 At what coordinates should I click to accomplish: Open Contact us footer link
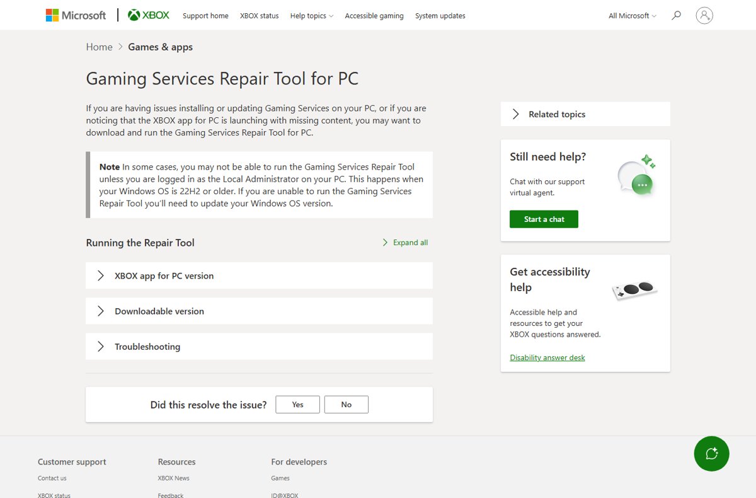[x=52, y=478]
